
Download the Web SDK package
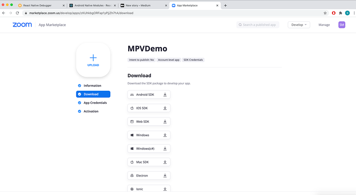(149, 121)
